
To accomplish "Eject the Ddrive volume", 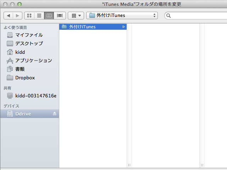I will [x=55, y=114].
